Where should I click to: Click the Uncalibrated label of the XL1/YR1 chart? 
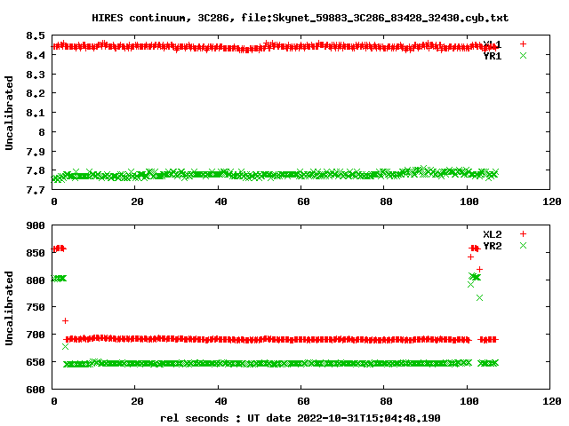pyautogui.click(x=9, y=113)
